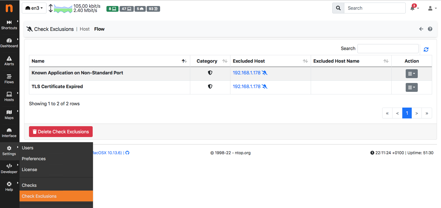This screenshot has width=441, height=208.
Task: Select page 1 in pagination
Action: pyautogui.click(x=407, y=113)
